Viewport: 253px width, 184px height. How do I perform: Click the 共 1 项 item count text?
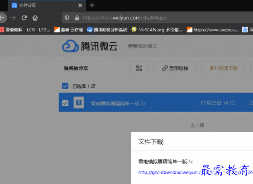pyautogui.click(x=198, y=125)
